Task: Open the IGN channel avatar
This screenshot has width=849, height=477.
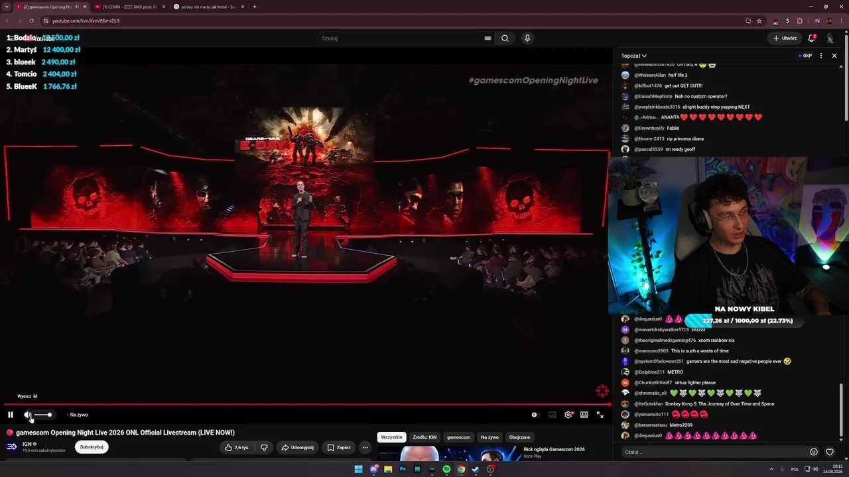Action: click(x=12, y=447)
